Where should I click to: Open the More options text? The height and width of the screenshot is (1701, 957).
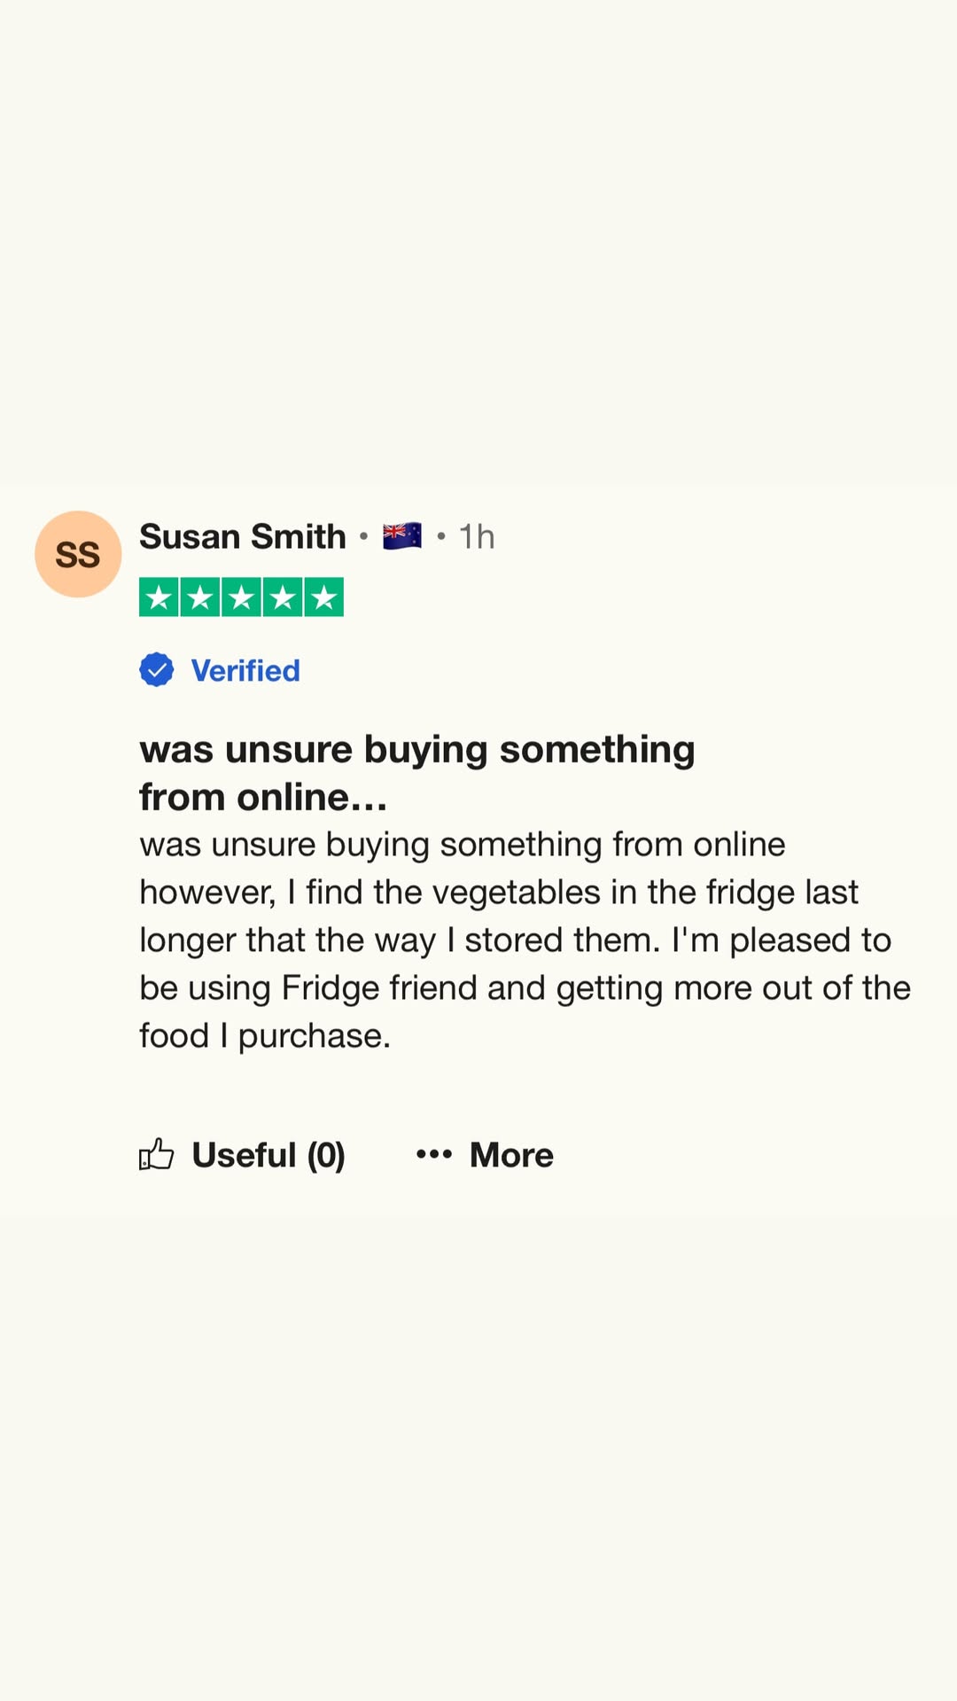tap(511, 1155)
